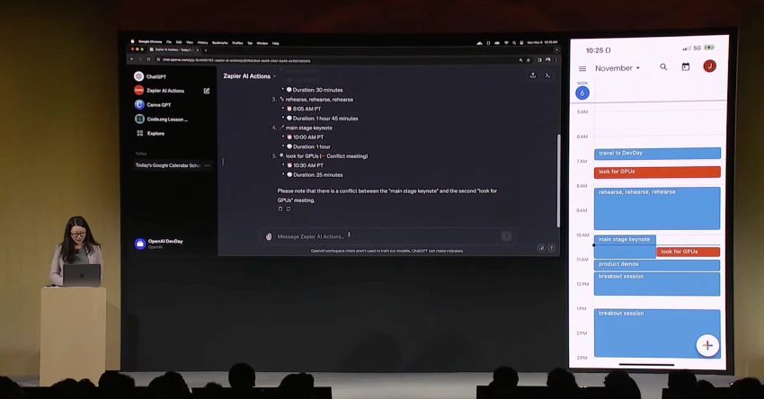Open the tab search chevron in Chrome
Screen dimensions: 764x399
[556, 49]
